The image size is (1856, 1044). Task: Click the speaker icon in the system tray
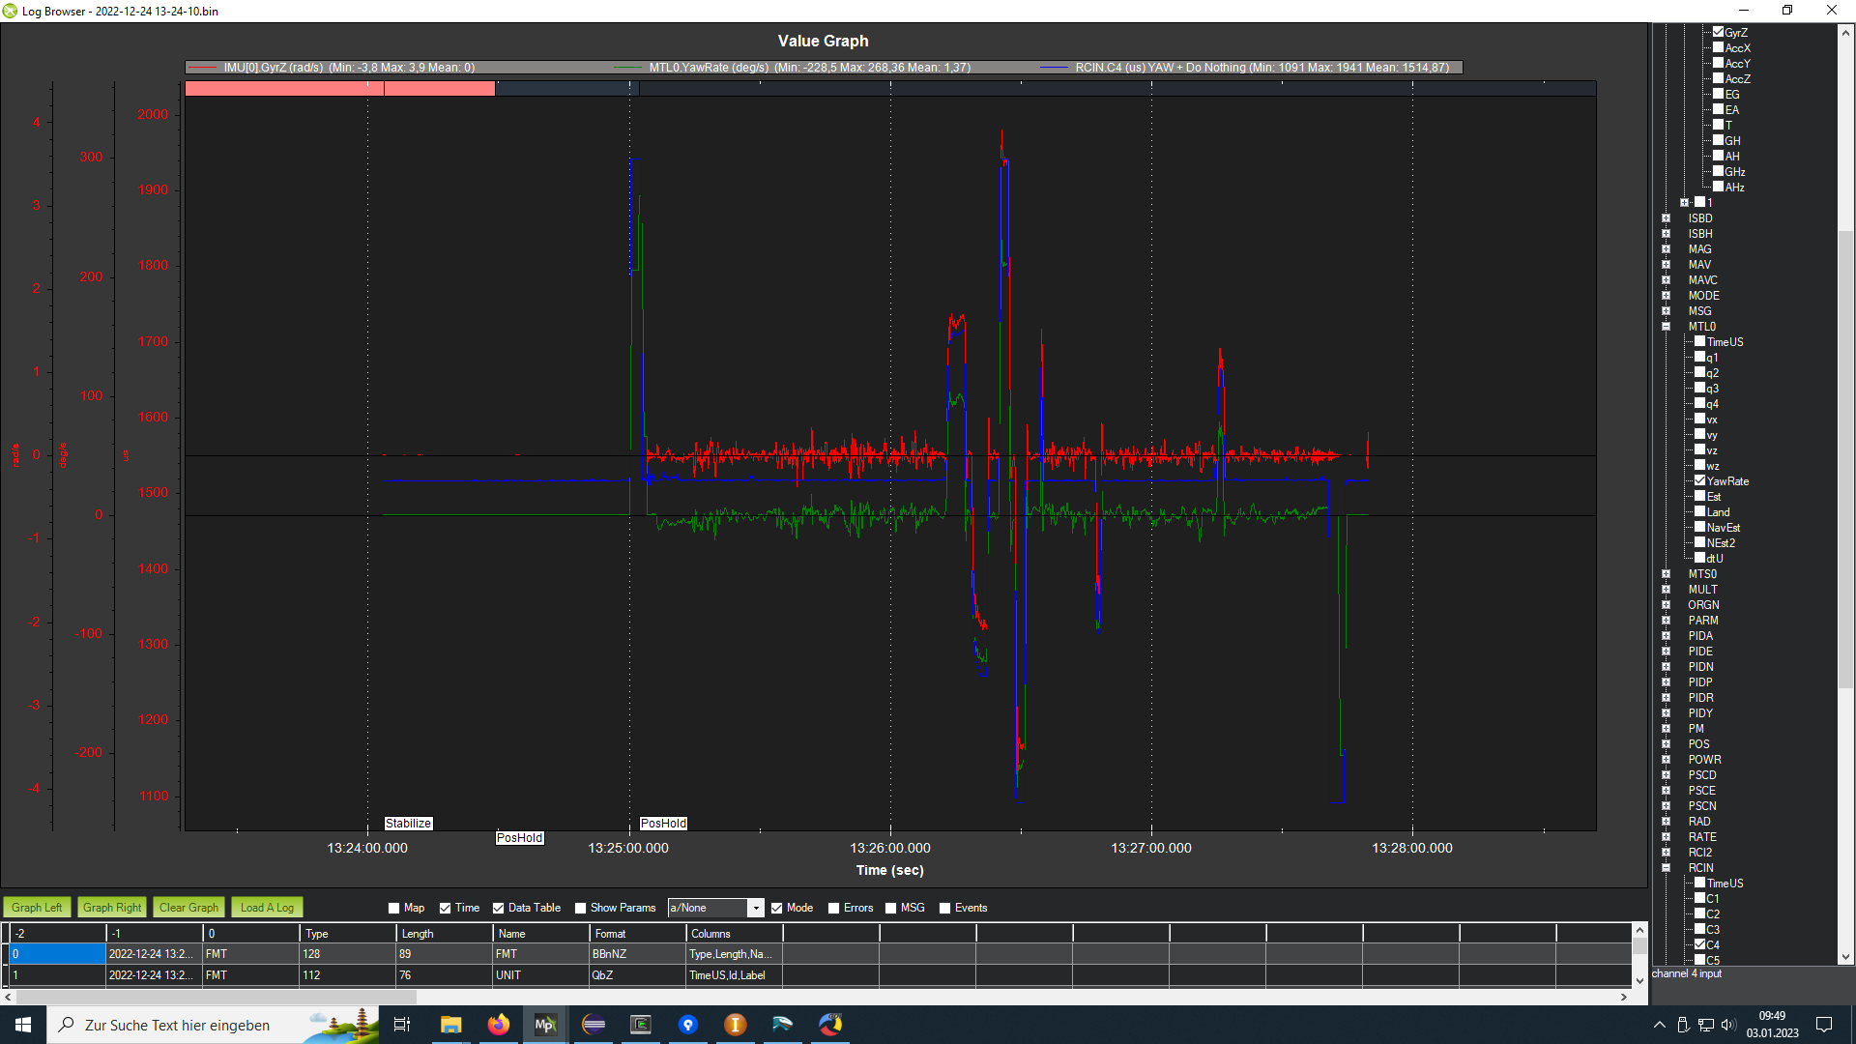point(1730,1026)
